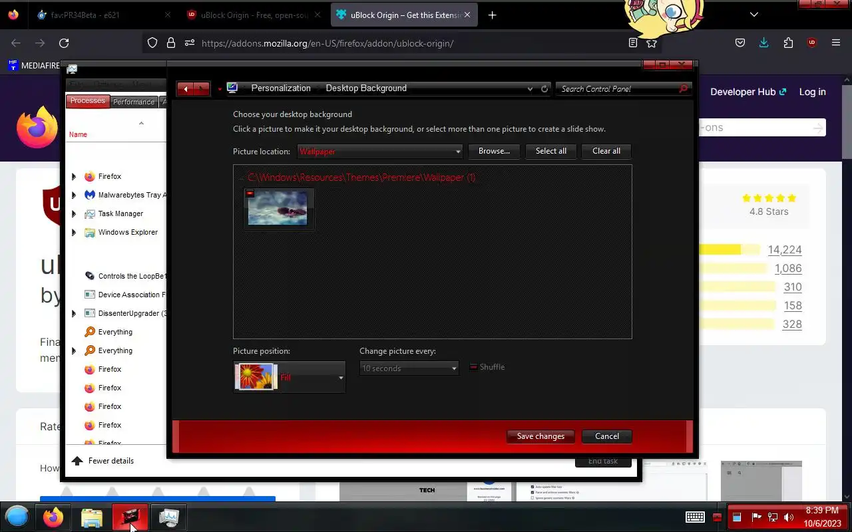Click Firefox icon in taskbar
The image size is (852, 532).
53,517
